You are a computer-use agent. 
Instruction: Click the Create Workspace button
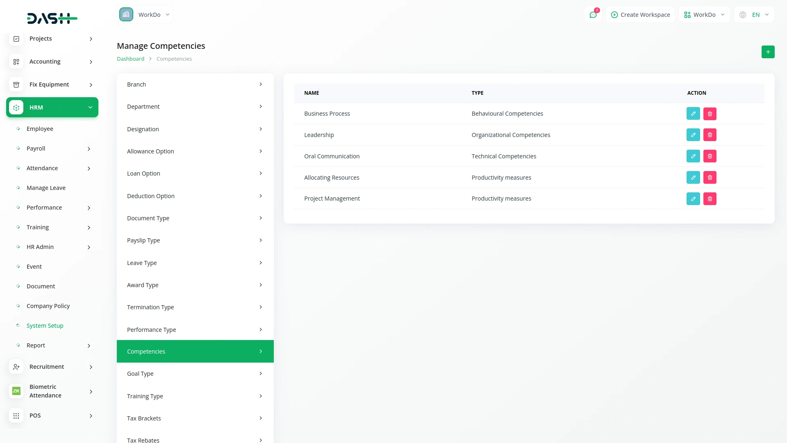point(640,15)
